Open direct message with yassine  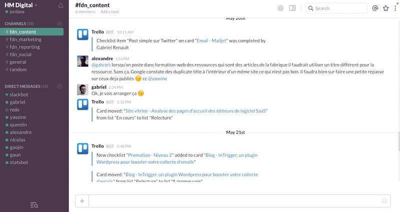click(19, 117)
